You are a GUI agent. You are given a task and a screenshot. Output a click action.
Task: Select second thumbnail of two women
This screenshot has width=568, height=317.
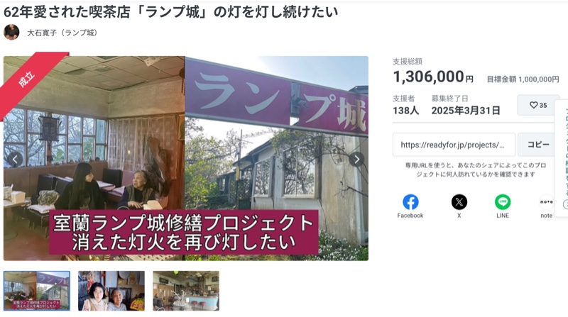tap(111, 291)
